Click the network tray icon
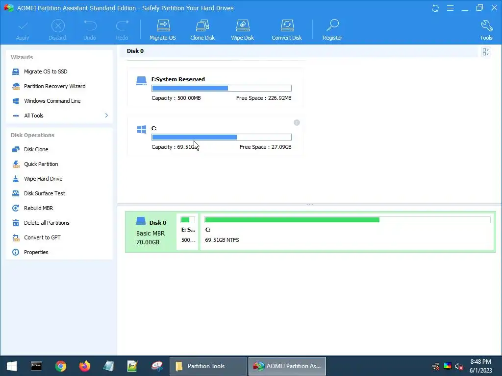Viewport: 502px width, 376px height. click(436, 366)
